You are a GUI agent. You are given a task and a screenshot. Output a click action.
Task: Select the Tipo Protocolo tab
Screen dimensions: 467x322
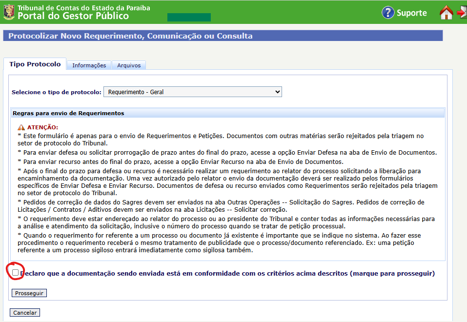click(x=35, y=64)
